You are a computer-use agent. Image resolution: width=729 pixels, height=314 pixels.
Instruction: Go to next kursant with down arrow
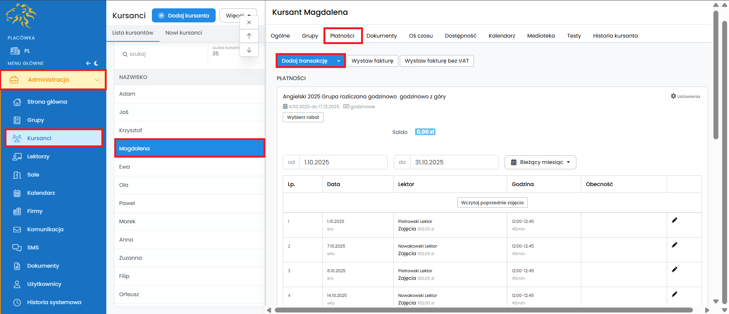[249, 50]
